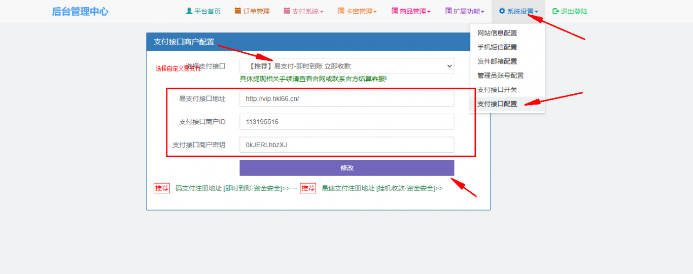Click the 卡密管理 list icon
Viewport: 693px width, 274px height.
[341, 11]
